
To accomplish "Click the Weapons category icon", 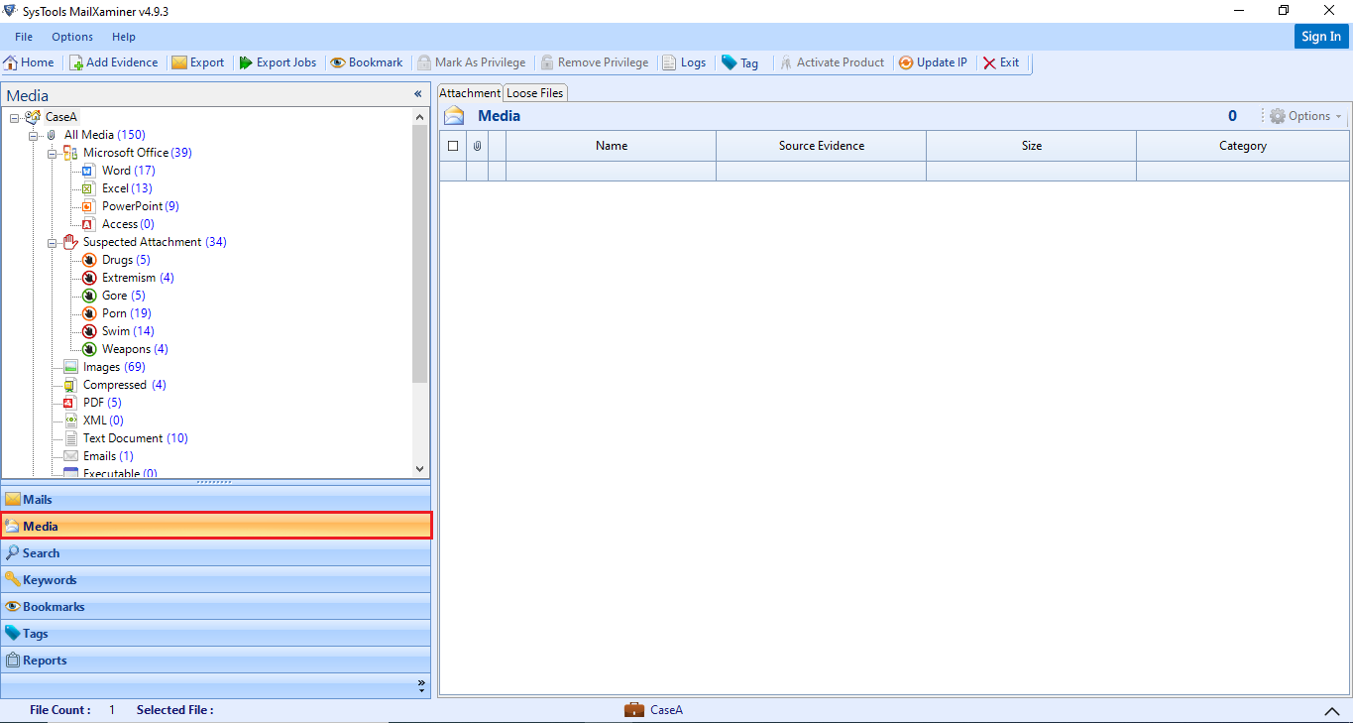I will (x=89, y=349).
